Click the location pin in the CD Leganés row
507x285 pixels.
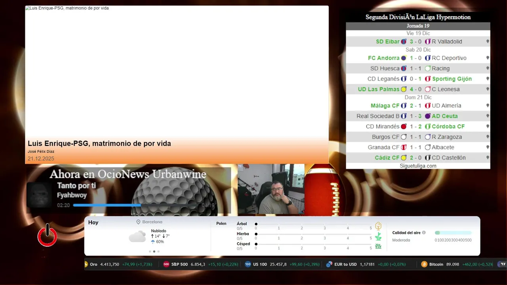(x=488, y=79)
